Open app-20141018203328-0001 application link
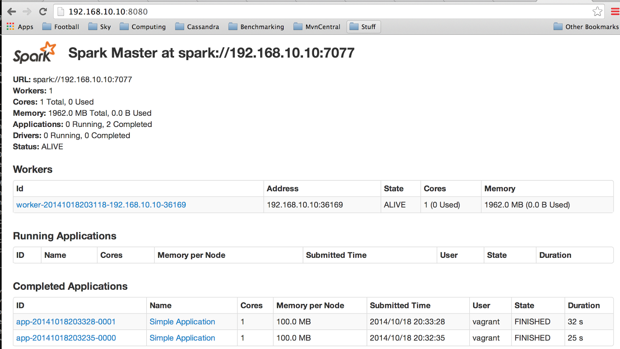620x349 pixels. point(66,322)
